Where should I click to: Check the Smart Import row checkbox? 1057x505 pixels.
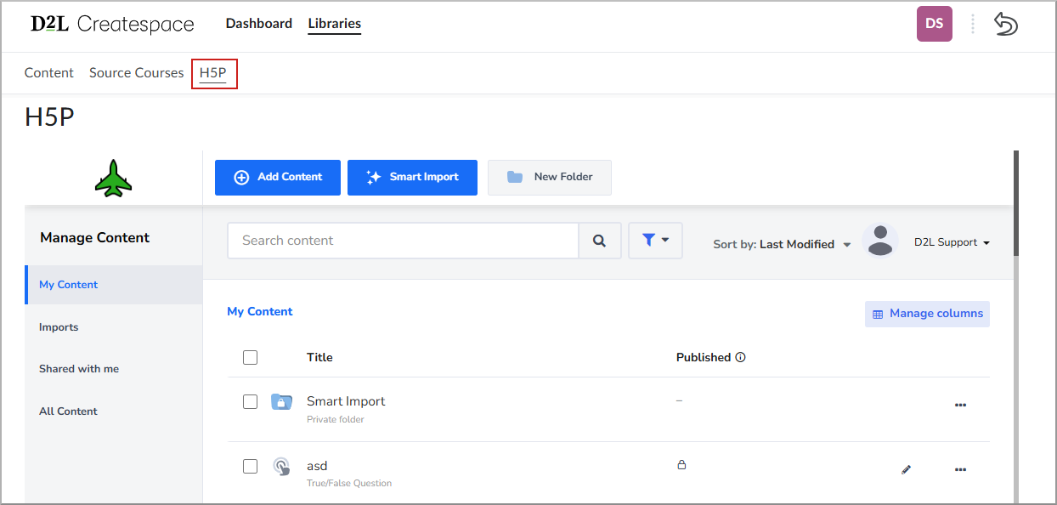point(250,401)
